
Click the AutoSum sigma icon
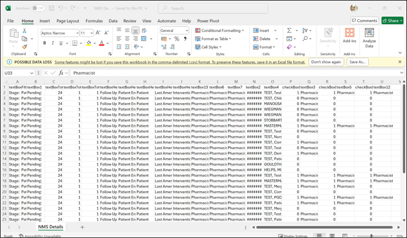pos(289,31)
